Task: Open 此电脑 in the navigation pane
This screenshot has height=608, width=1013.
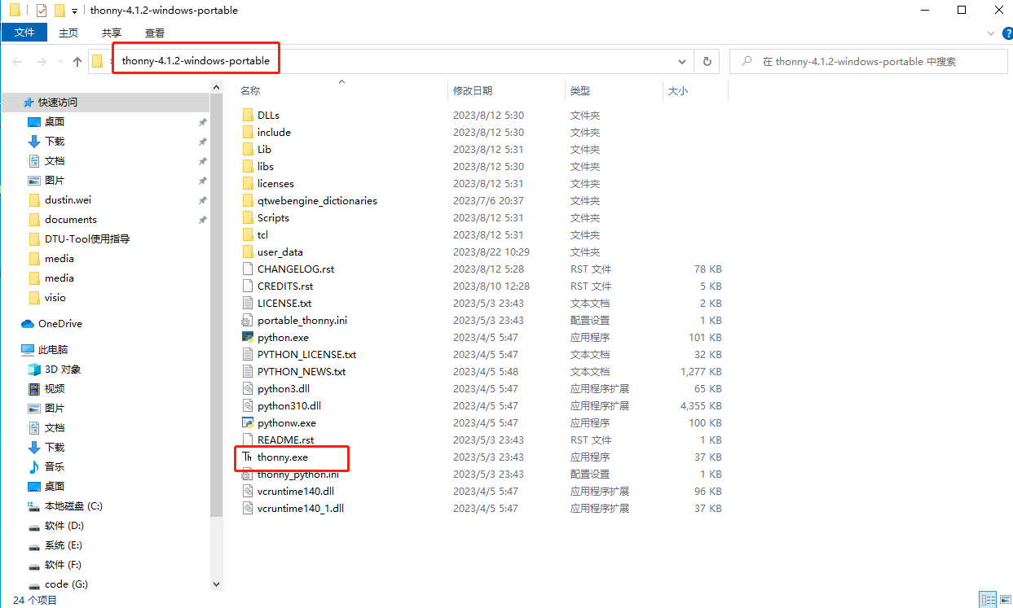Action: pyautogui.click(x=53, y=349)
